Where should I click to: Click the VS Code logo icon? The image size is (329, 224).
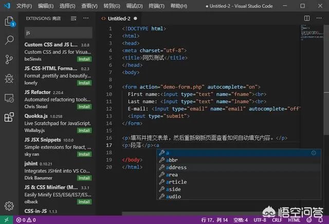coord(7,6)
